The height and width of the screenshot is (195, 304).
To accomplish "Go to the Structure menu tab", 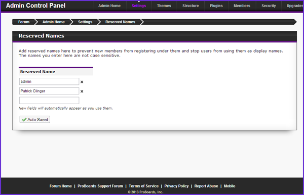I will 191,6.
